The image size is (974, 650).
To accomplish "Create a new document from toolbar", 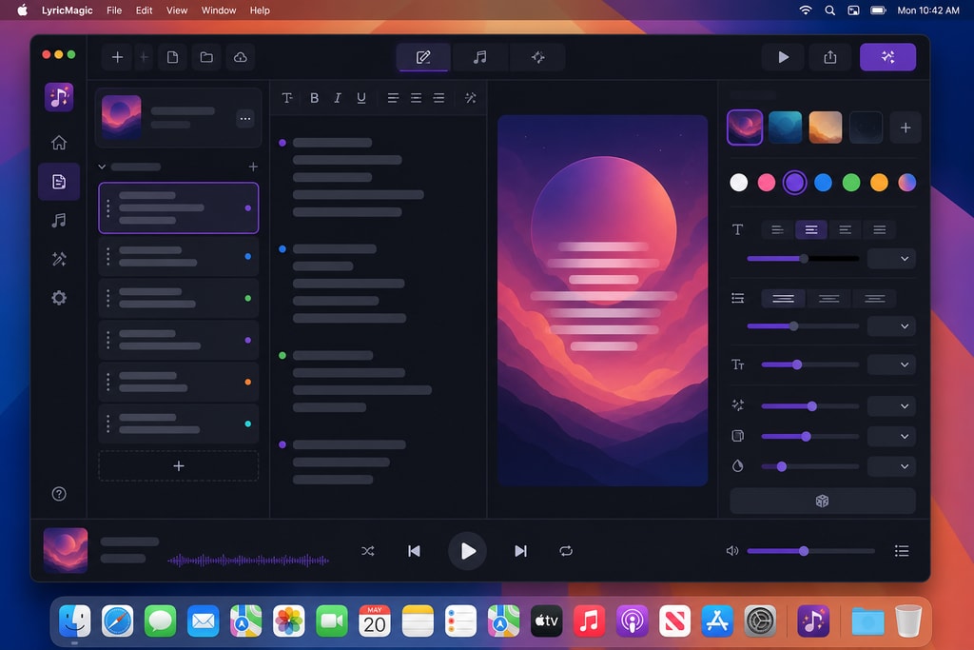I will pos(173,57).
